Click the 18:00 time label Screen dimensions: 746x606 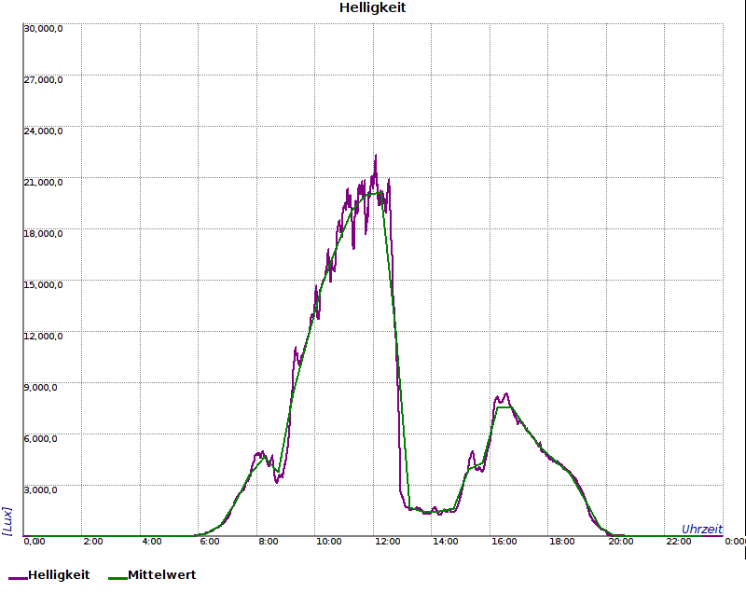(x=562, y=542)
